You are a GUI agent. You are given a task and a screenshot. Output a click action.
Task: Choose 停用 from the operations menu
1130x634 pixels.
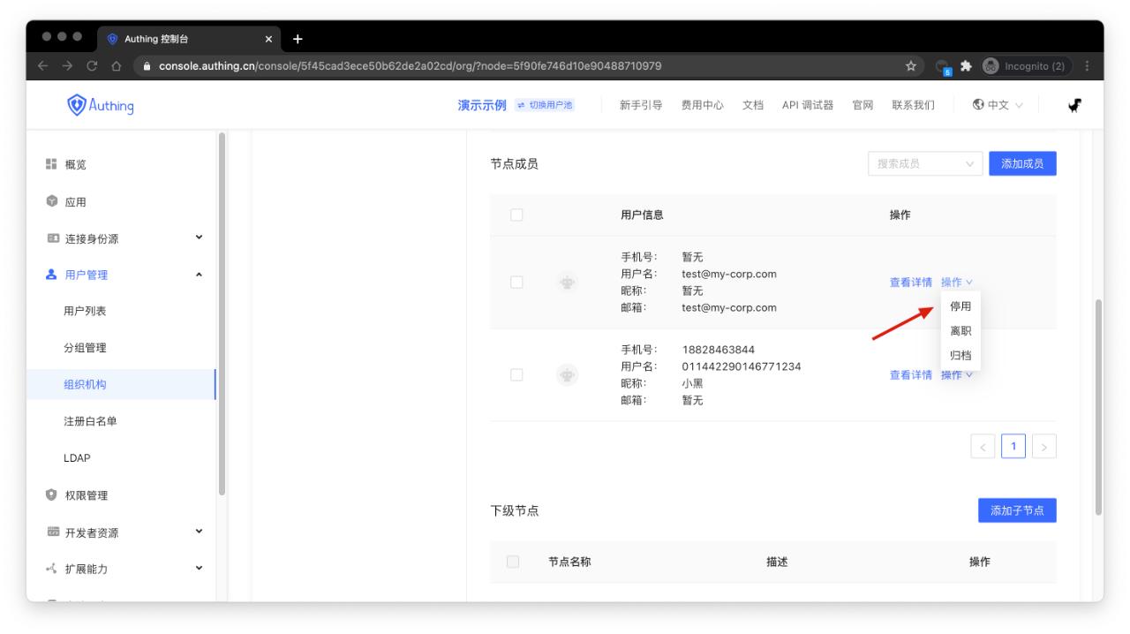[x=960, y=306]
